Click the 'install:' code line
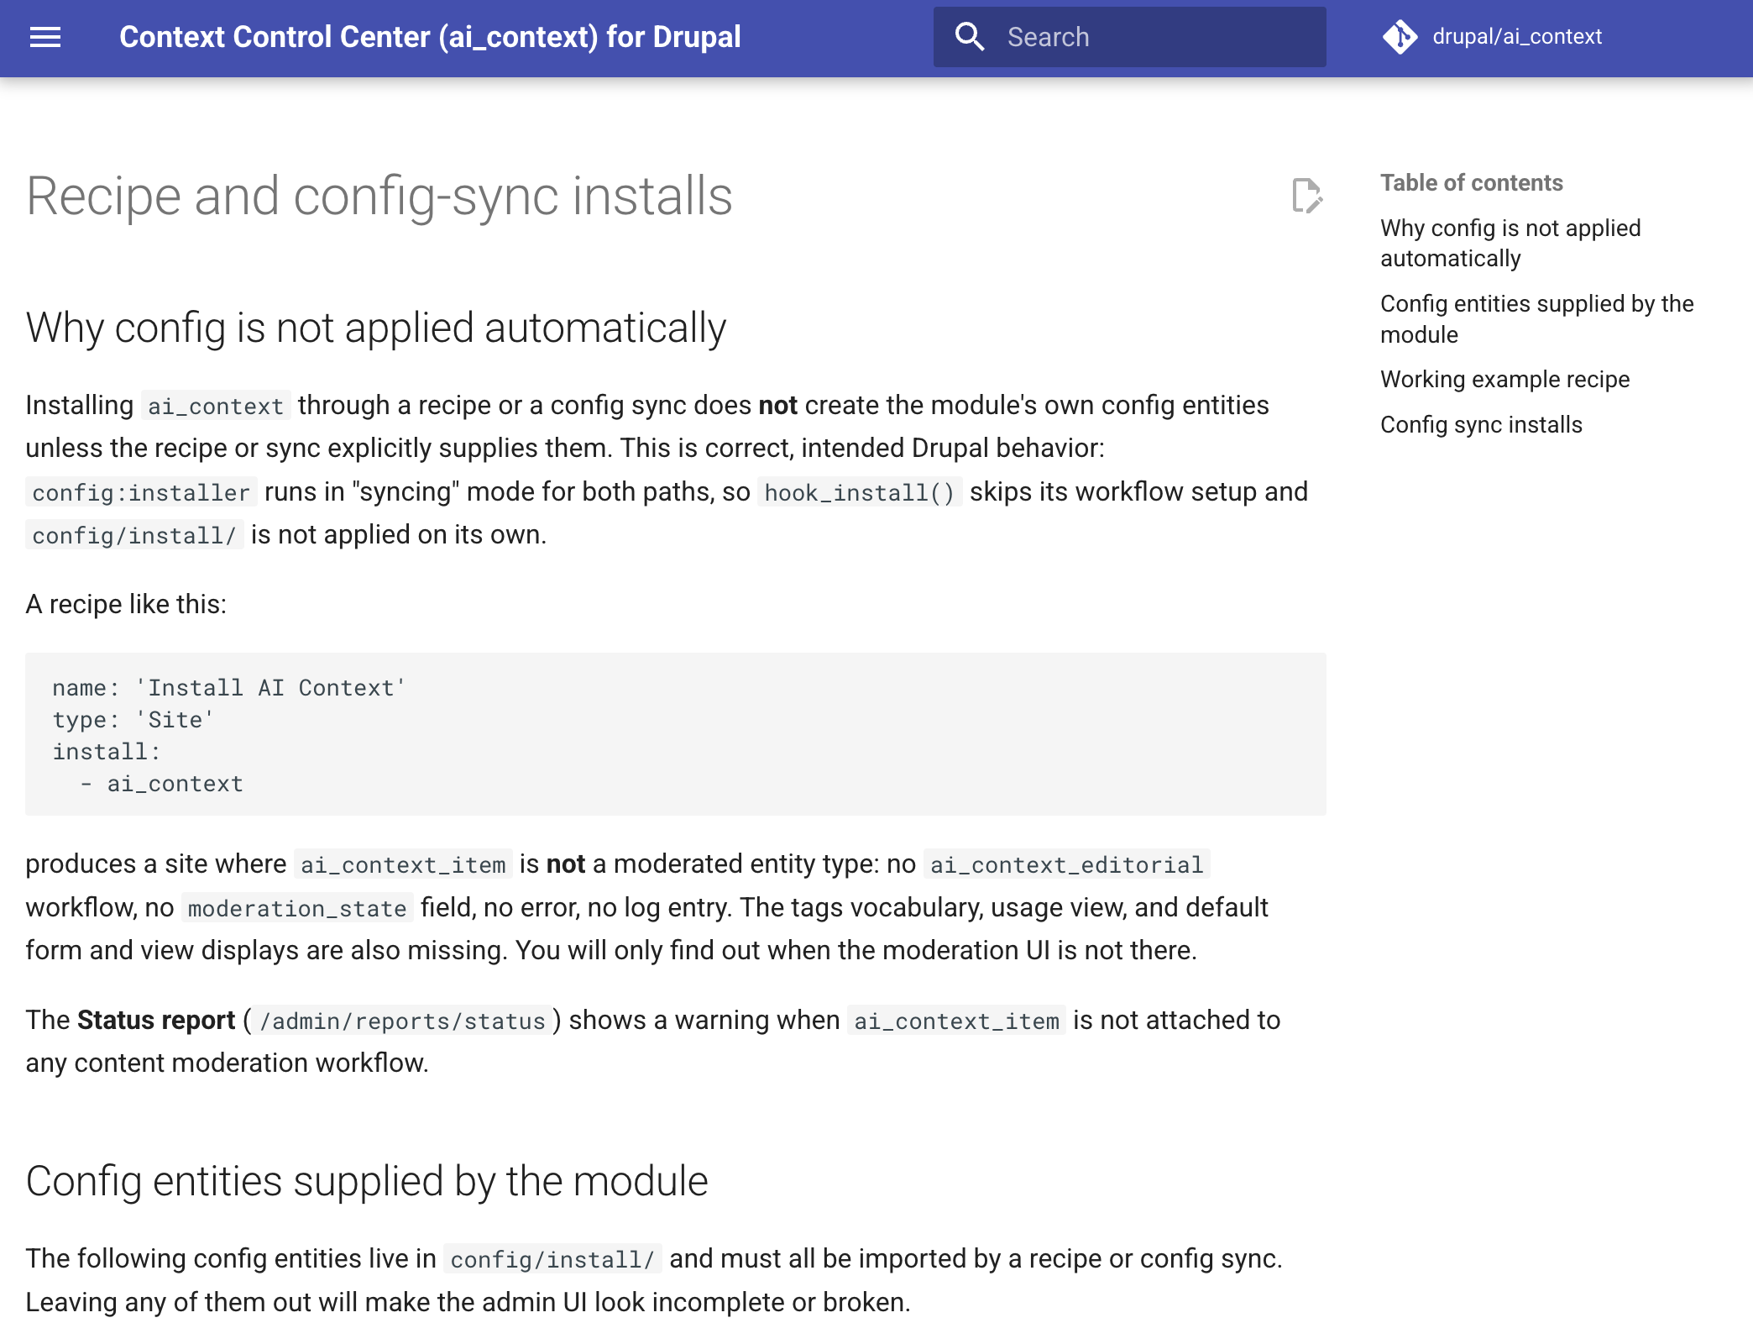 click(x=107, y=752)
